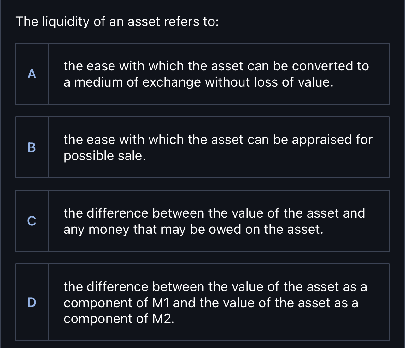
Task: Choose the 'converted to a medium of exchange' answer
Action: (216, 74)
